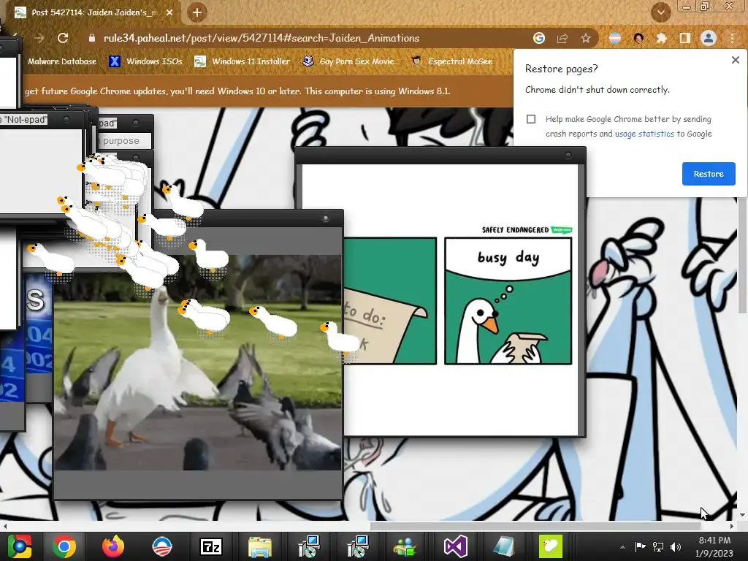Viewport: 748px width, 561px height.
Task: Click round button on Not-epad window titlebar
Action: pyautogui.click(x=66, y=119)
